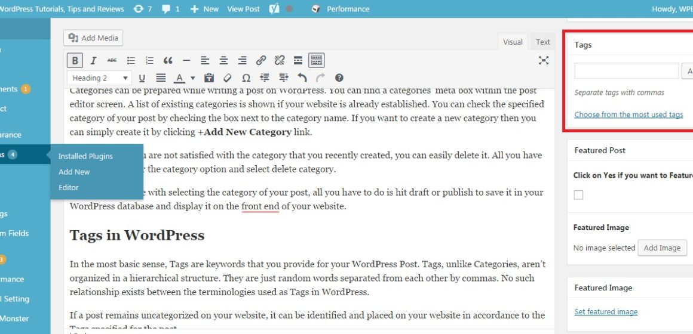Click the underlined words front end

pos(260,206)
